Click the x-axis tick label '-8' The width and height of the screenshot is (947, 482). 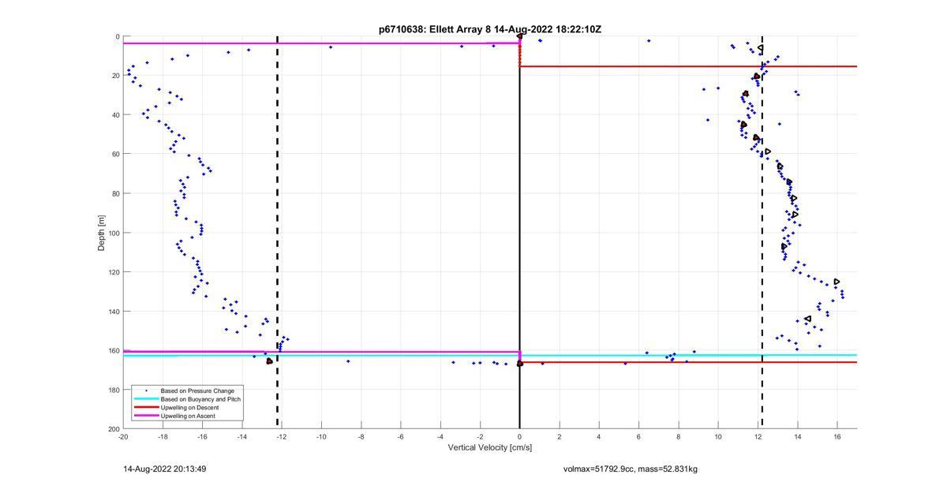click(361, 436)
